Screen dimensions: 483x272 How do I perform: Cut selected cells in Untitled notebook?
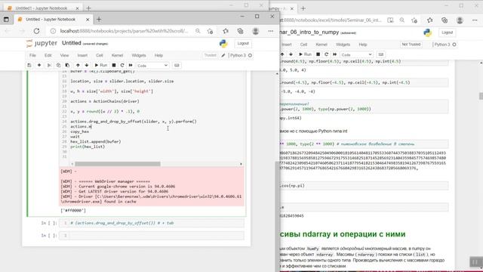pyautogui.click(x=49, y=66)
